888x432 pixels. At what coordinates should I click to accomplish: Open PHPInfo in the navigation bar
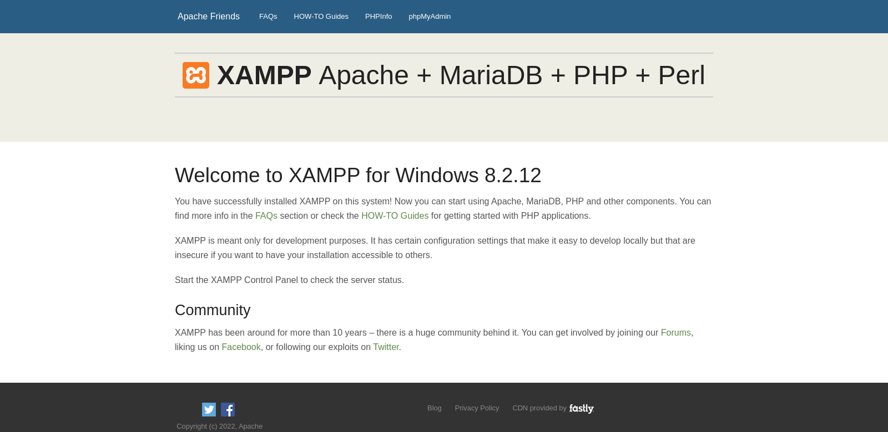point(379,17)
